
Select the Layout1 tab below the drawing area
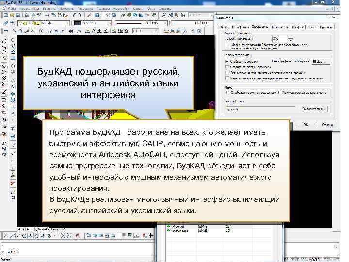point(56,229)
